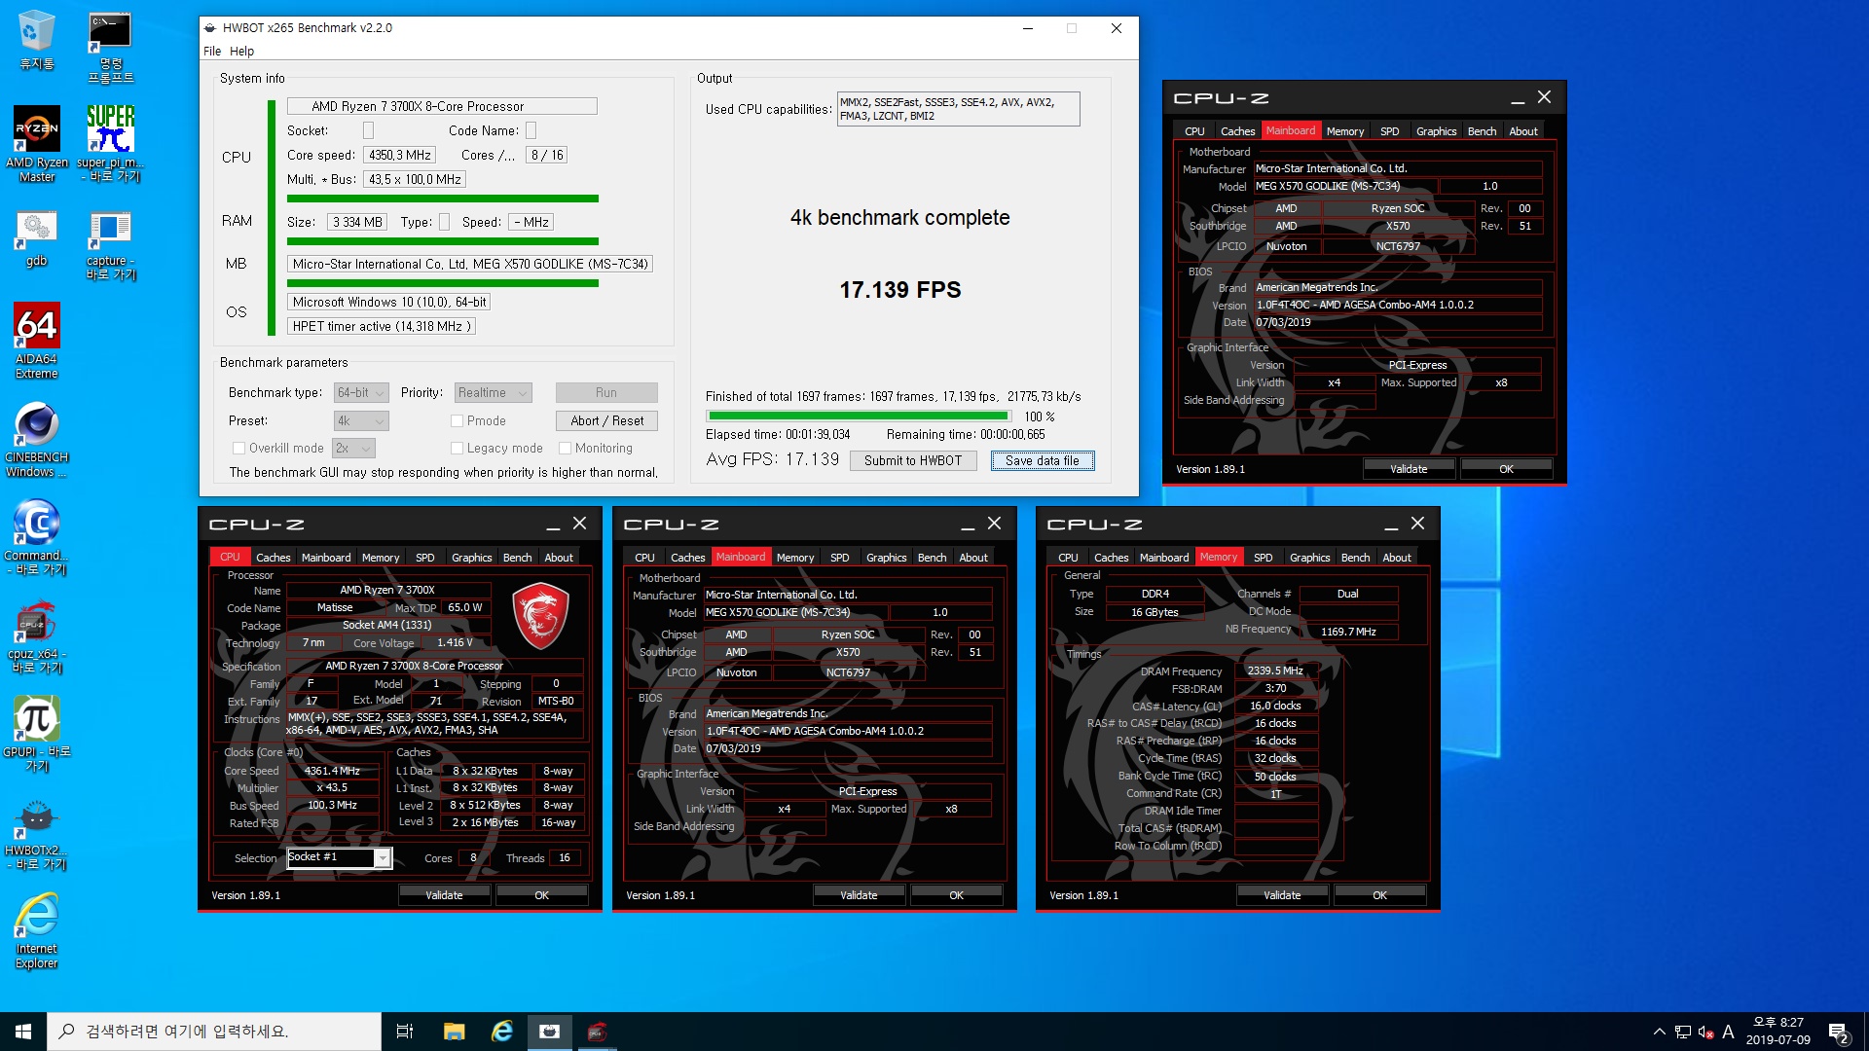The width and height of the screenshot is (1869, 1051).
Task: Open the Recycle Bin desktop icon
Action: (36, 40)
